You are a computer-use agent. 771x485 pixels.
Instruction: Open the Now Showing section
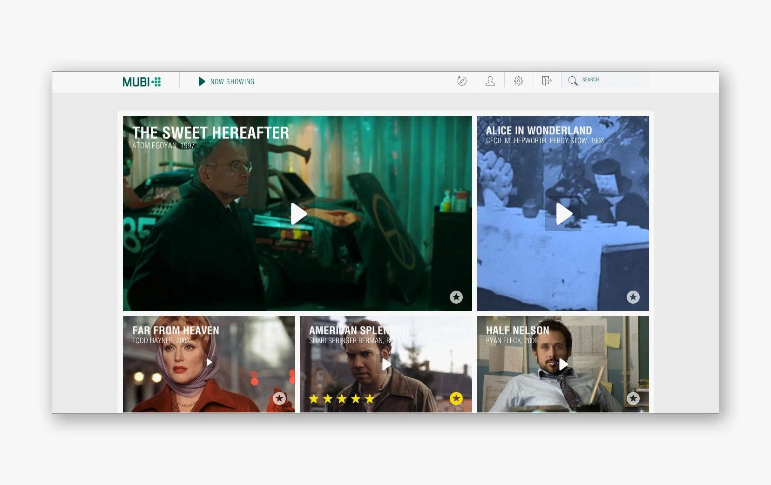tap(232, 81)
